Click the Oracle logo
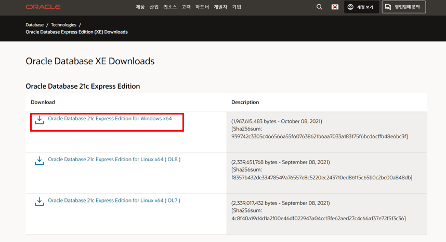This screenshot has width=446, height=242. (x=43, y=7)
